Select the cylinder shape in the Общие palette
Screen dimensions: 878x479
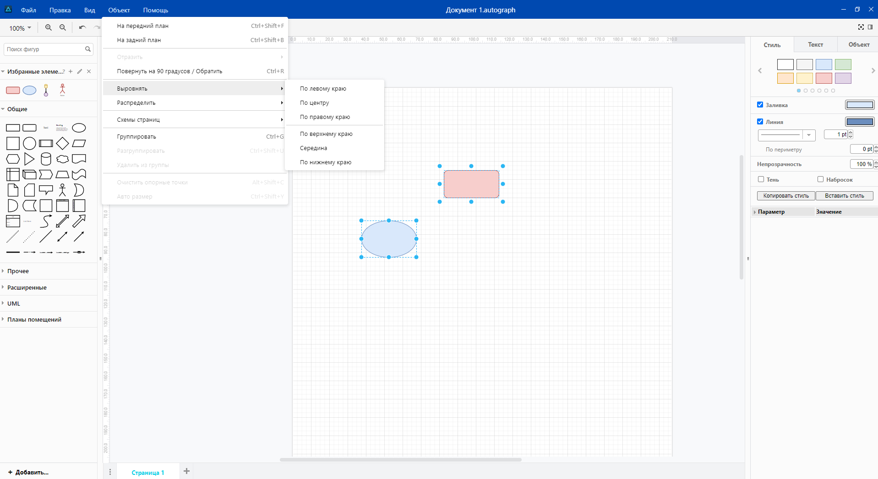click(x=46, y=159)
